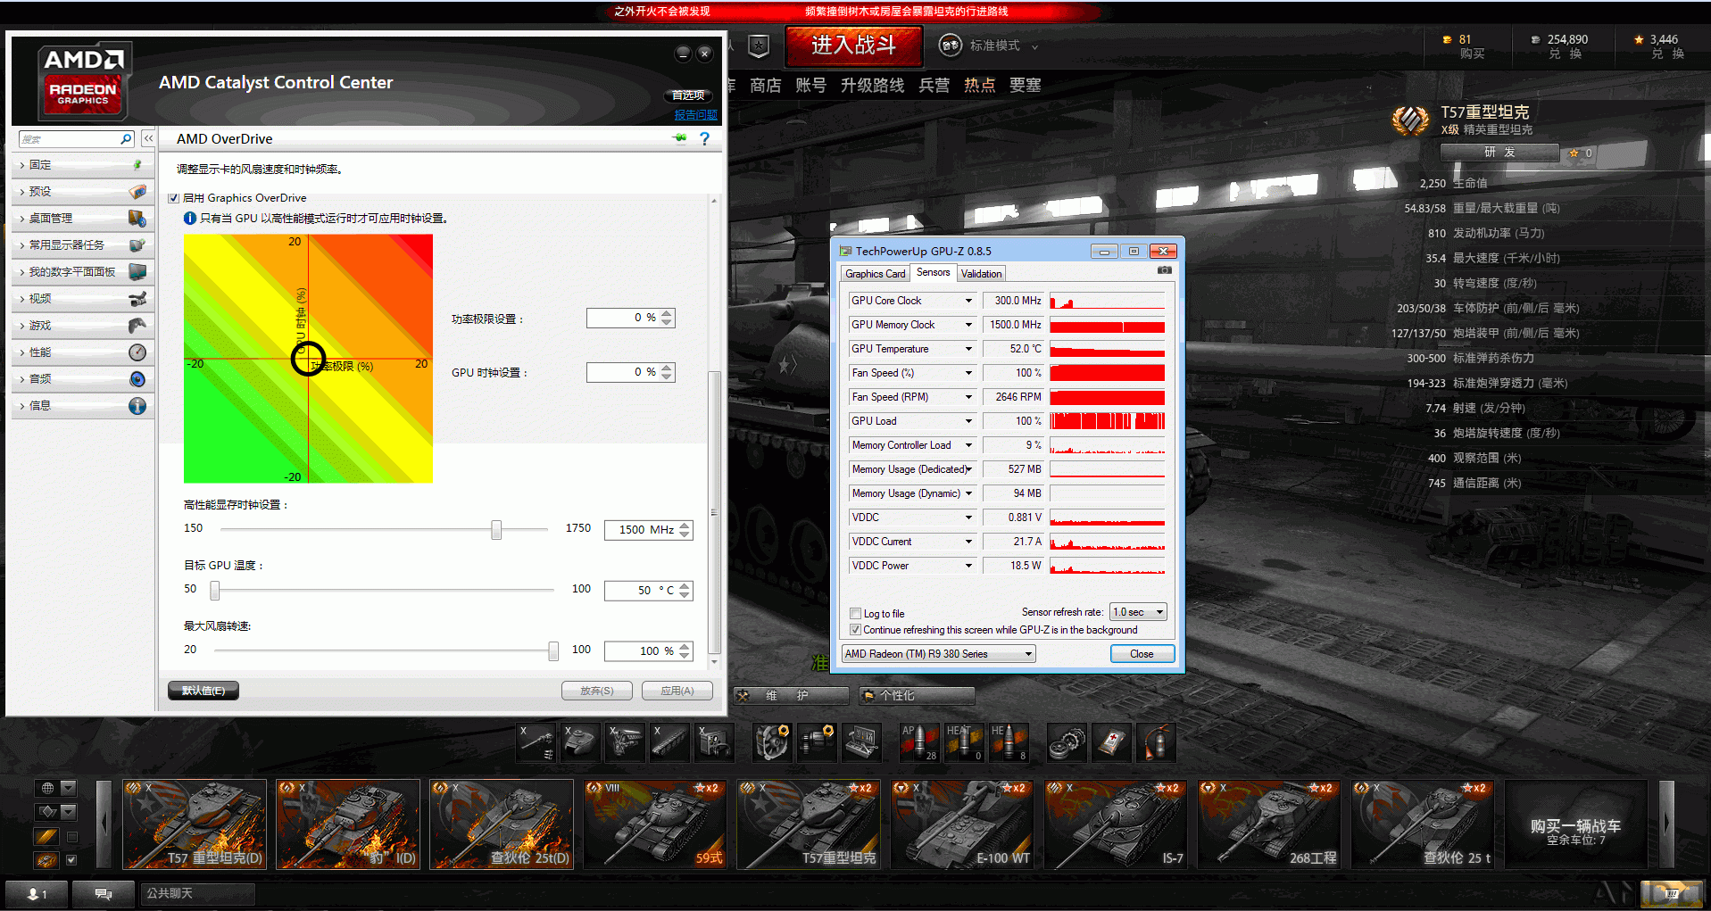
Task: Open VDDC Power sensor dropdown
Action: point(968,566)
